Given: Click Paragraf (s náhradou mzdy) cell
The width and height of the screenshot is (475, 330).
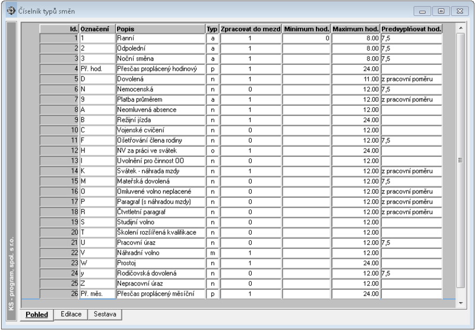Looking at the screenshot, I should (x=160, y=202).
